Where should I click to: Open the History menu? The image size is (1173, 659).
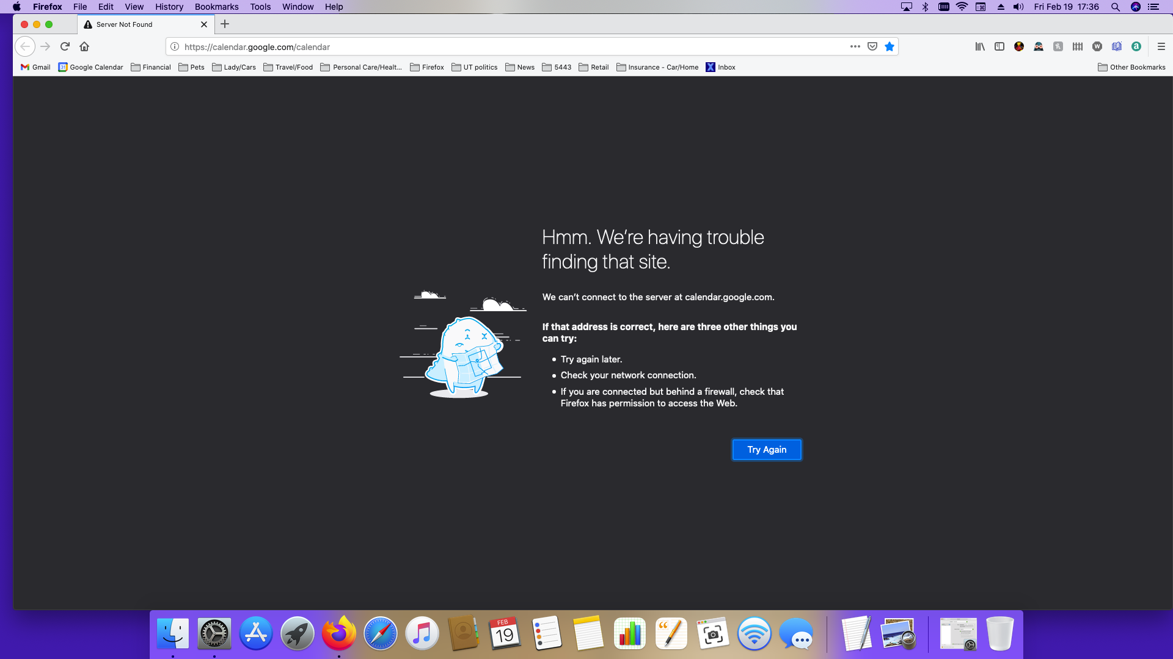(x=169, y=7)
